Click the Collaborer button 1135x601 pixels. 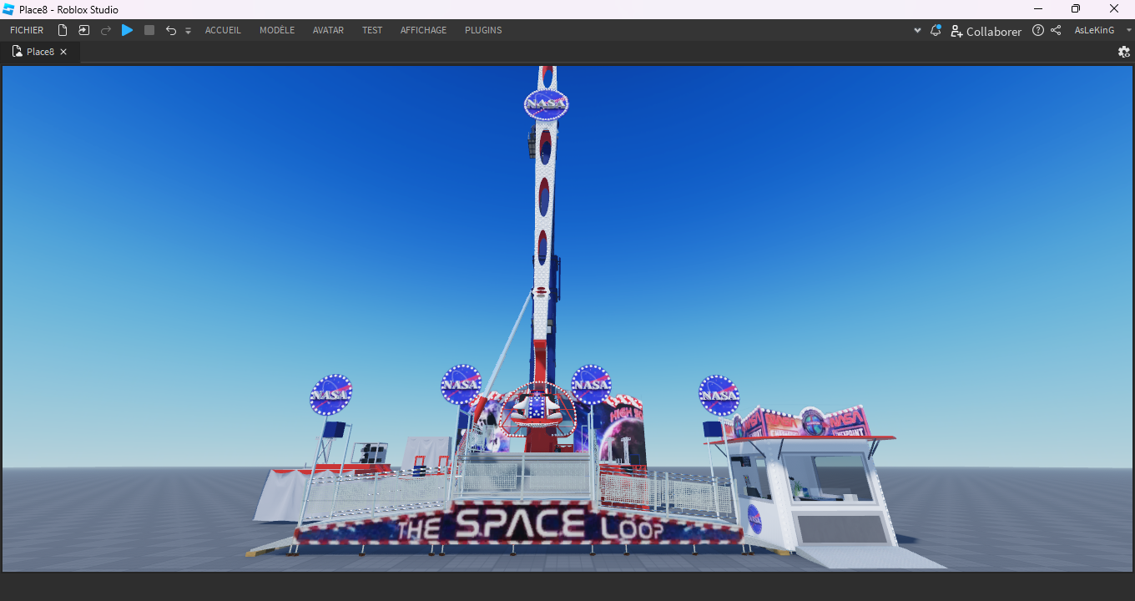tap(986, 31)
